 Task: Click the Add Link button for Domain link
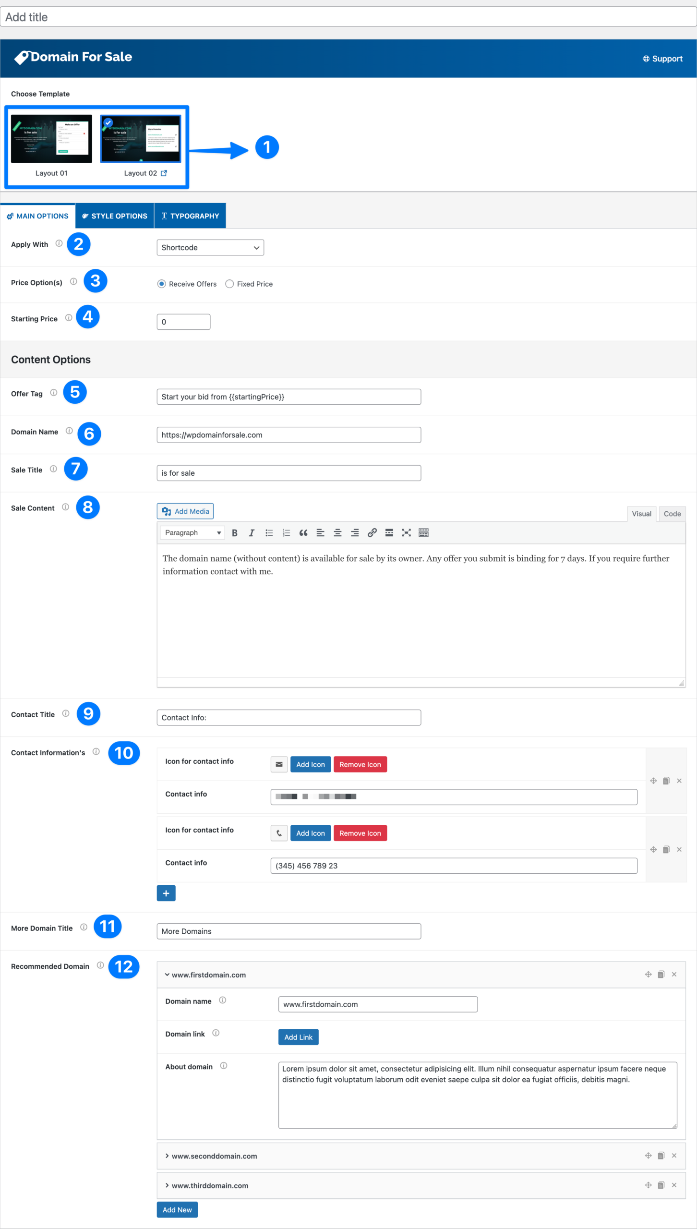coord(298,1037)
